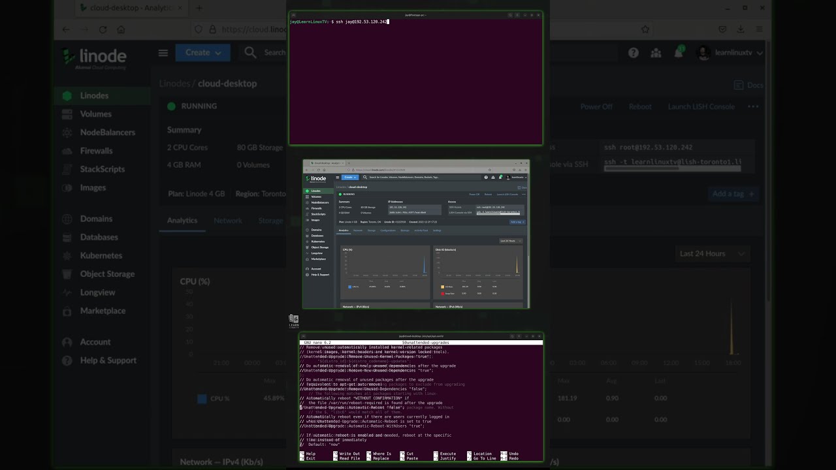The width and height of the screenshot is (836, 470).
Task: Click the horizontal scrollbar under the LISH ssh command
Action: (672, 169)
